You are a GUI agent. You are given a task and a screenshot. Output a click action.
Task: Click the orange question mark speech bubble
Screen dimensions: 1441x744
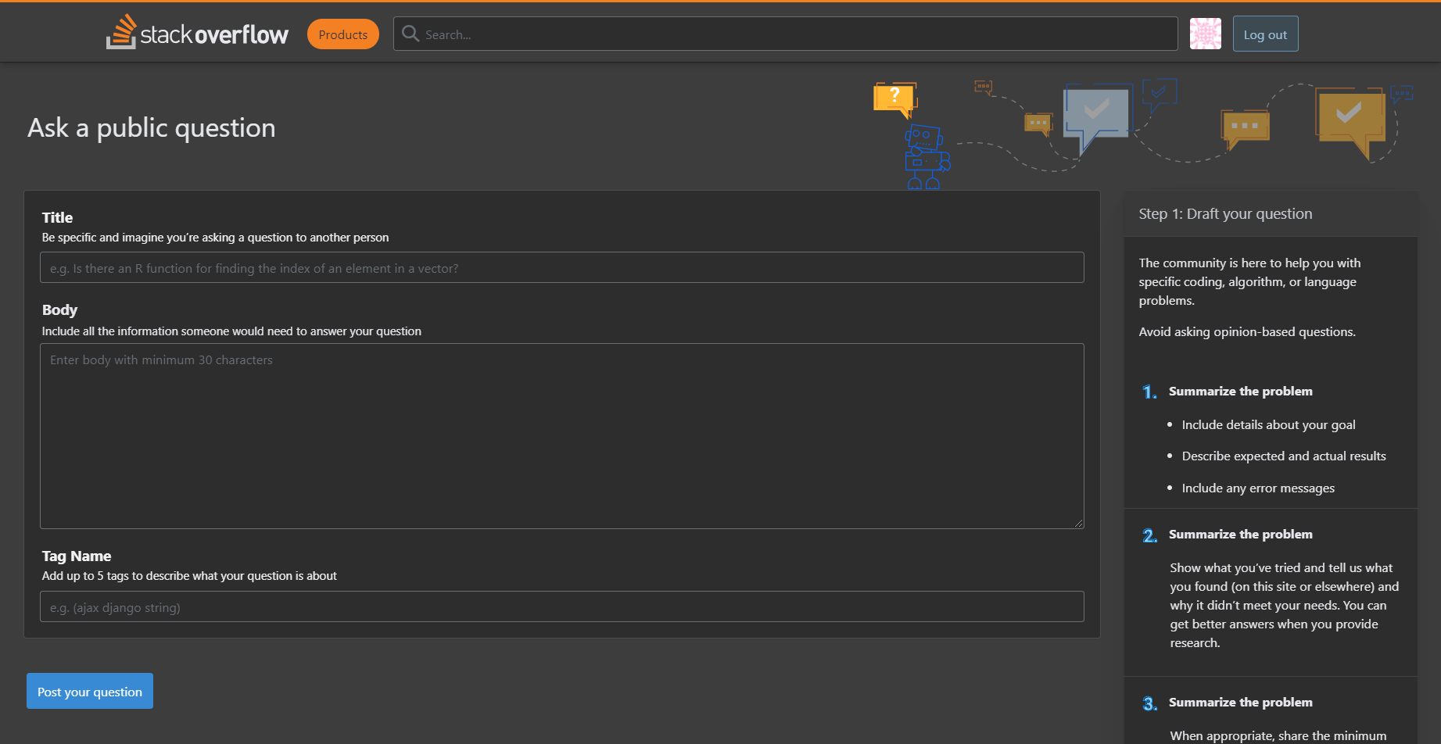click(x=894, y=98)
